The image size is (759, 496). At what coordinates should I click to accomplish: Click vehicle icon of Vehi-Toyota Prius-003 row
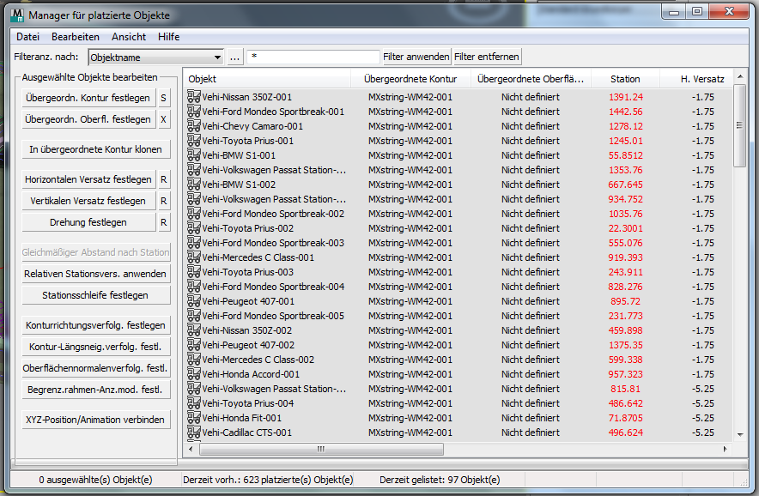click(x=194, y=271)
